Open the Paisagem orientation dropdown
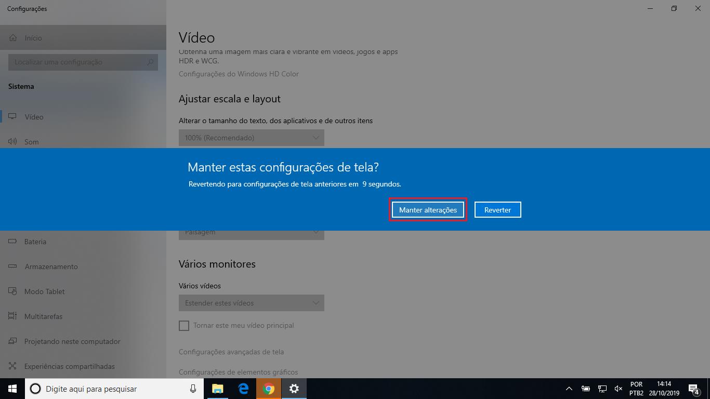The height and width of the screenshot is (399, 710). coord(252,234)
